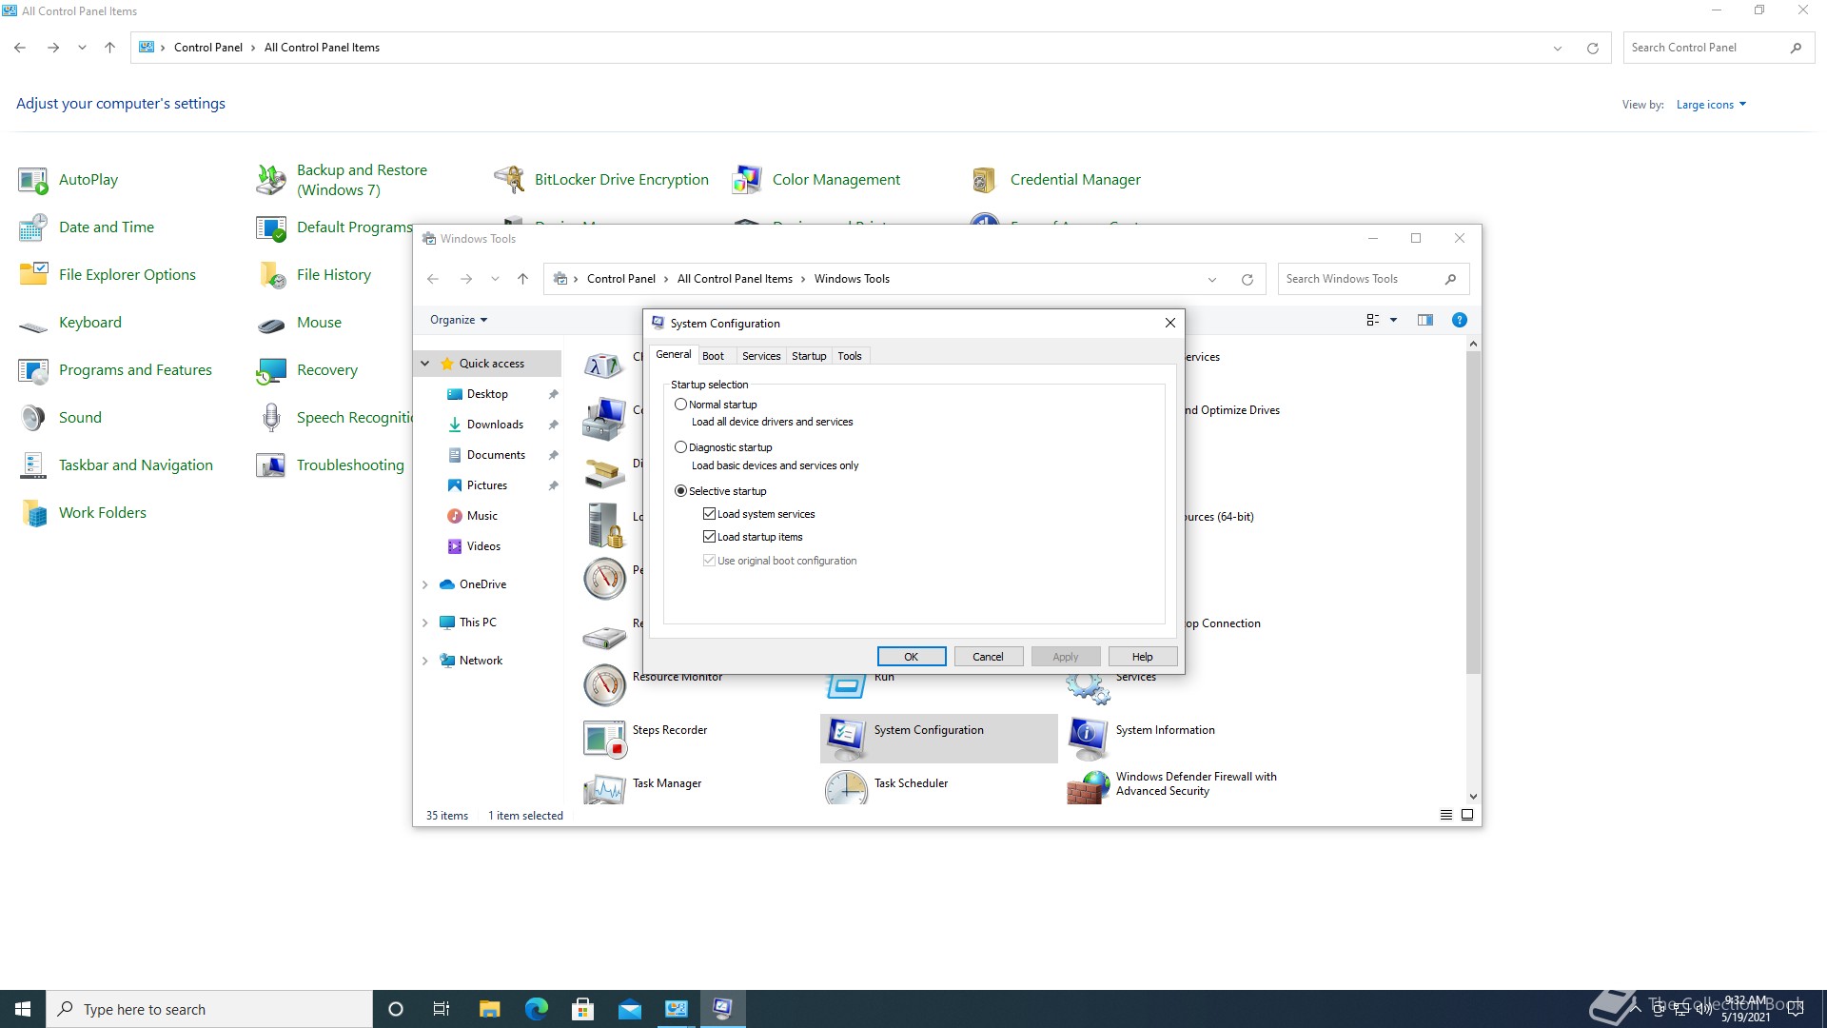Select Normal startup radio button

(x=680, y=405)
